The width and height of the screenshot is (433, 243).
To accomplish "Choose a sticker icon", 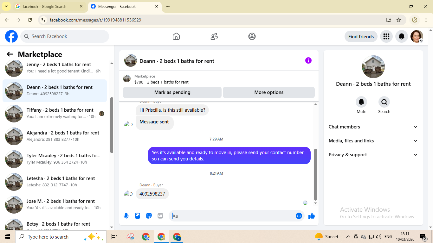I will (149, 216).
